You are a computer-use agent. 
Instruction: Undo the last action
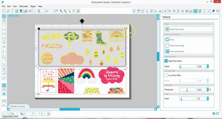[48, 11]
